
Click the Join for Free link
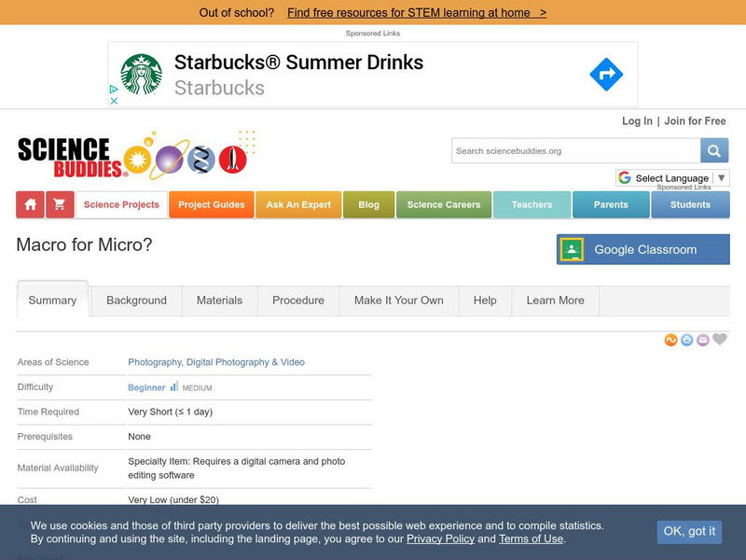pyautogui.click(x=695, y=121)
